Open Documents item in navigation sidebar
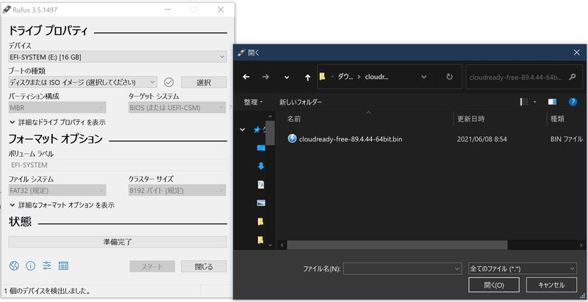This screenshot has height=302, width=588. (x=261, y=185)
